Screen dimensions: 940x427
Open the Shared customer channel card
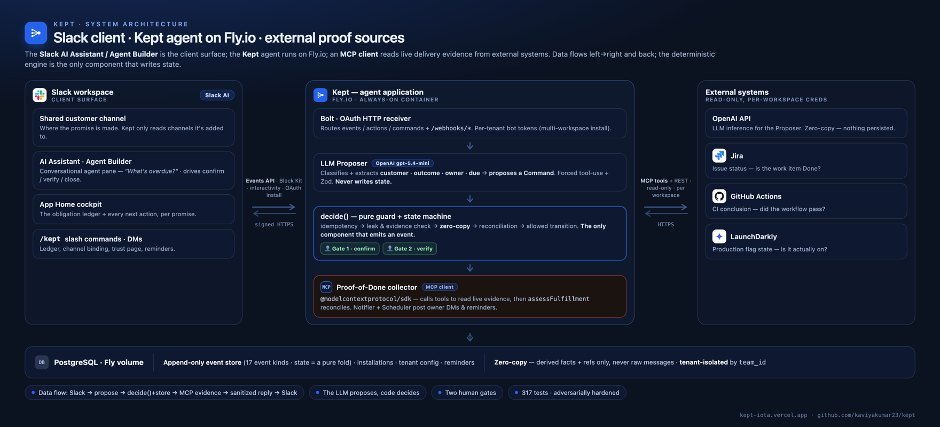tap(134, 128)
